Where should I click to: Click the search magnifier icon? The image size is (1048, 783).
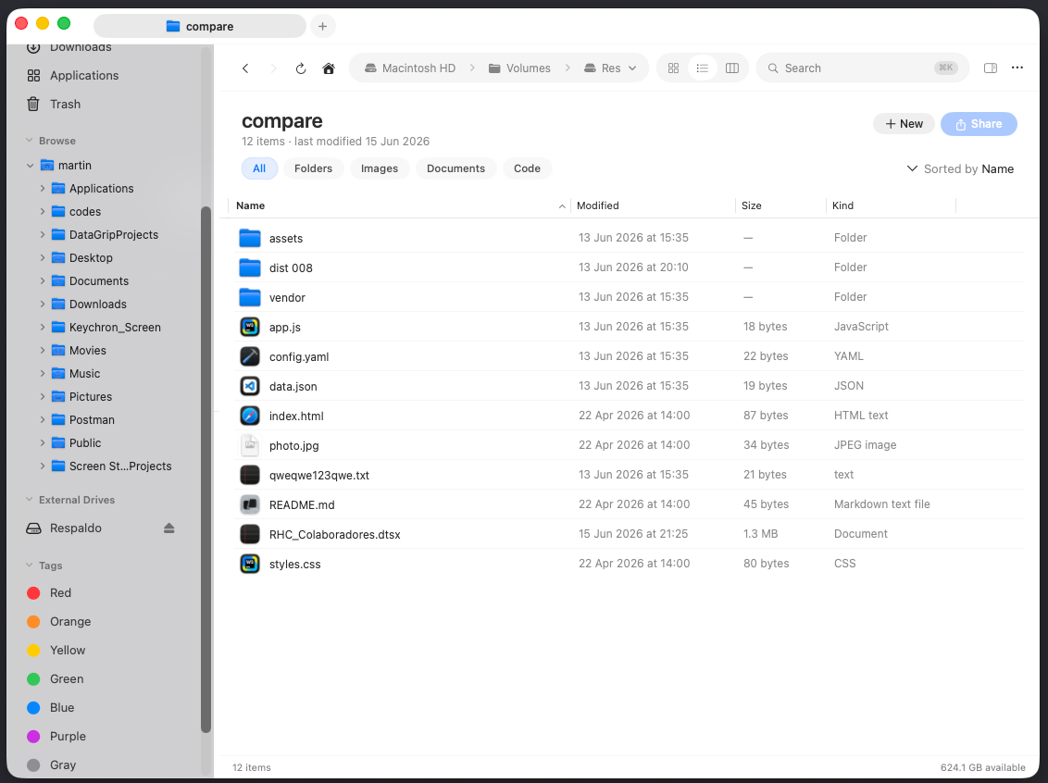(773, 68)
